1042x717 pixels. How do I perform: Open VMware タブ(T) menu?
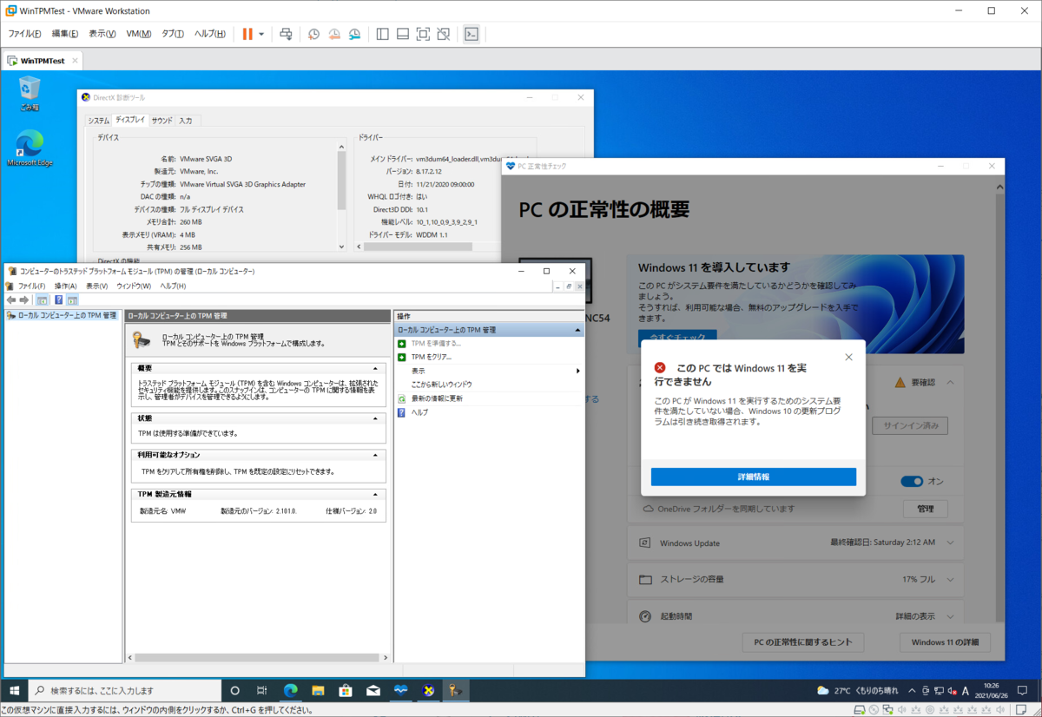(173, 34)
